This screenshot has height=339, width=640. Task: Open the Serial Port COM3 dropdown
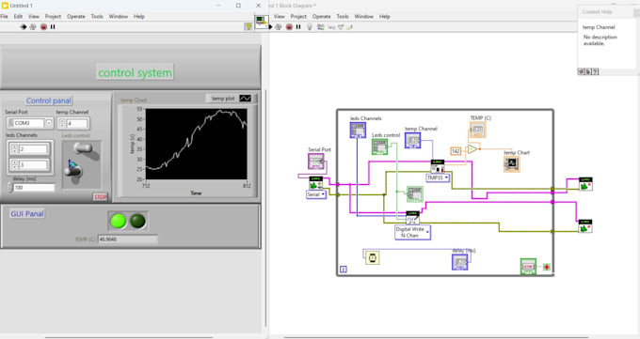coord(49,123)
